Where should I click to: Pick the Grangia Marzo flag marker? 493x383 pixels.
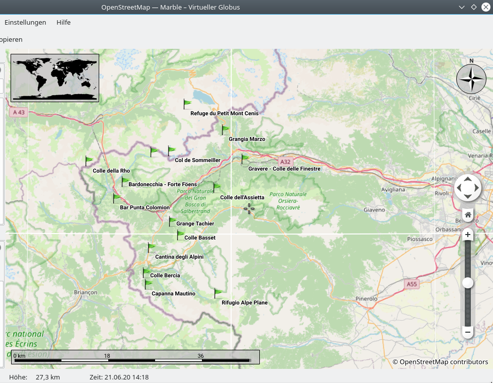tap(225, 130)
